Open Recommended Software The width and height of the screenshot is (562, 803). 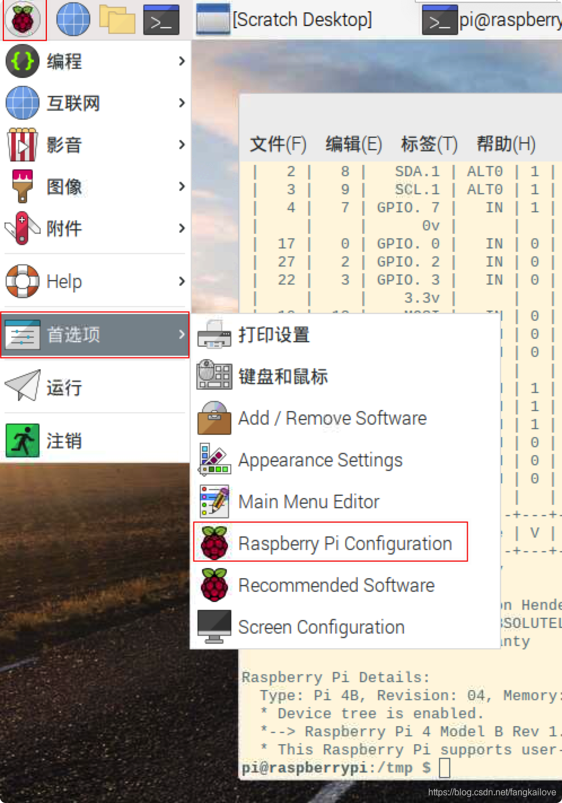(x=346, y=585)
